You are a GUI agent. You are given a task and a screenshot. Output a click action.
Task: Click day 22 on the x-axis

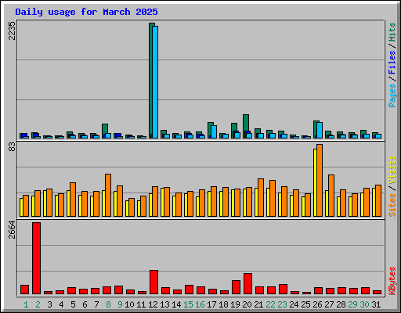[270, 304]
